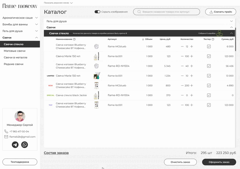Toggle the Скрыть изображения switch
This screenshot has height=169, width=240.
[x=97, y=12]
